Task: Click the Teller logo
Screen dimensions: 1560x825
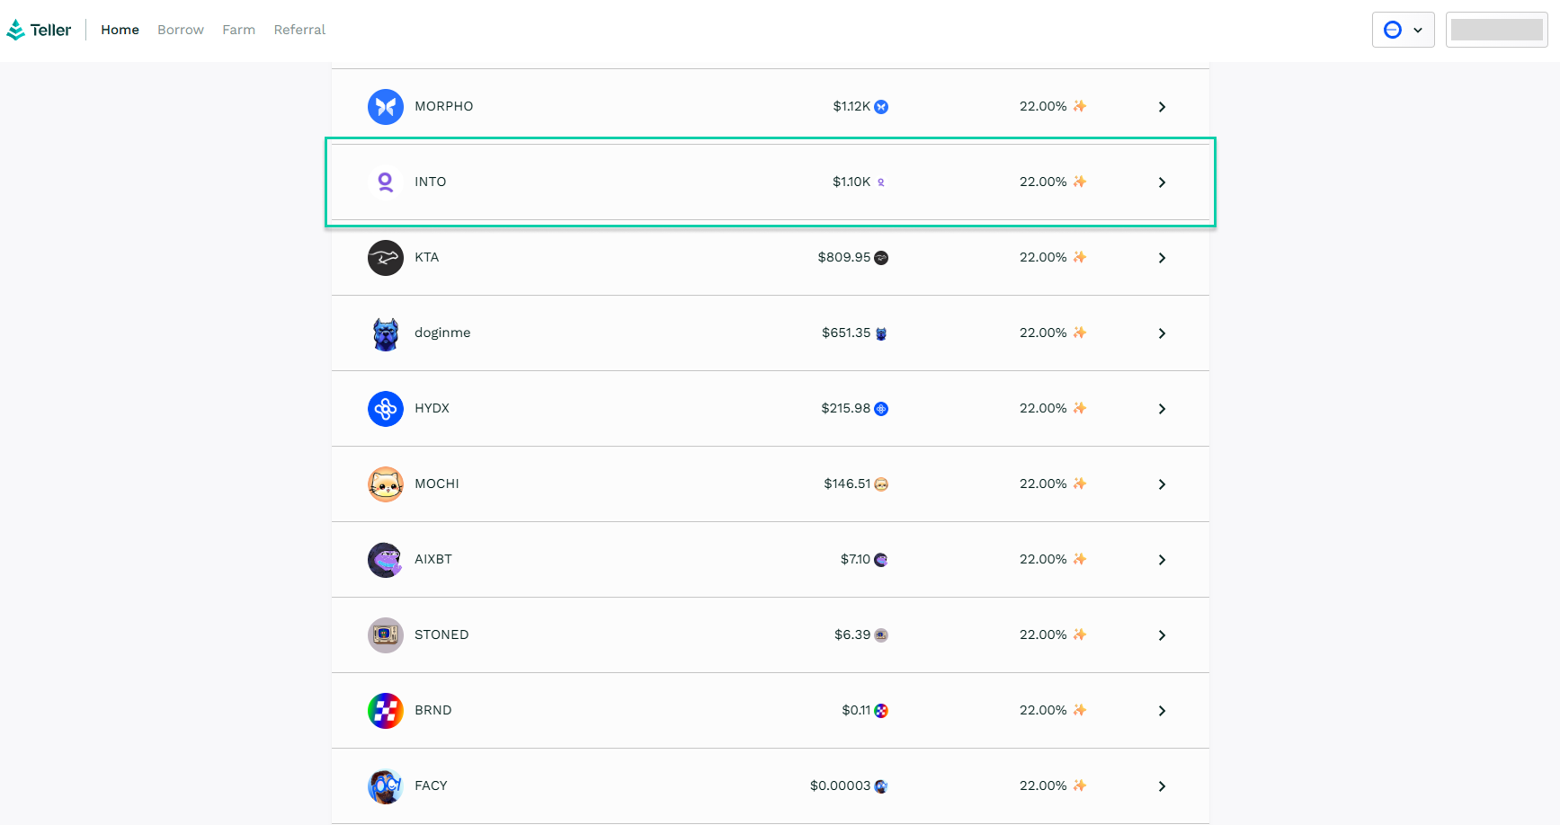Action: click(x=39, y=30)
